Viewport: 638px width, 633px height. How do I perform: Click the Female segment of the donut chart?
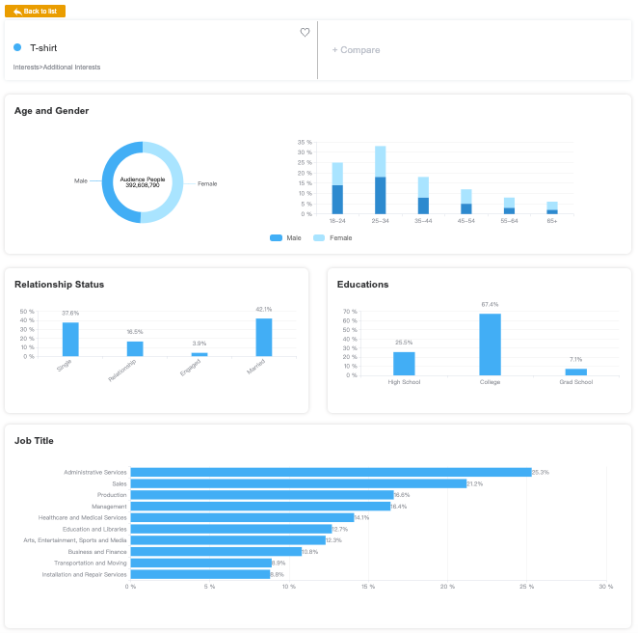coord(176,182)
